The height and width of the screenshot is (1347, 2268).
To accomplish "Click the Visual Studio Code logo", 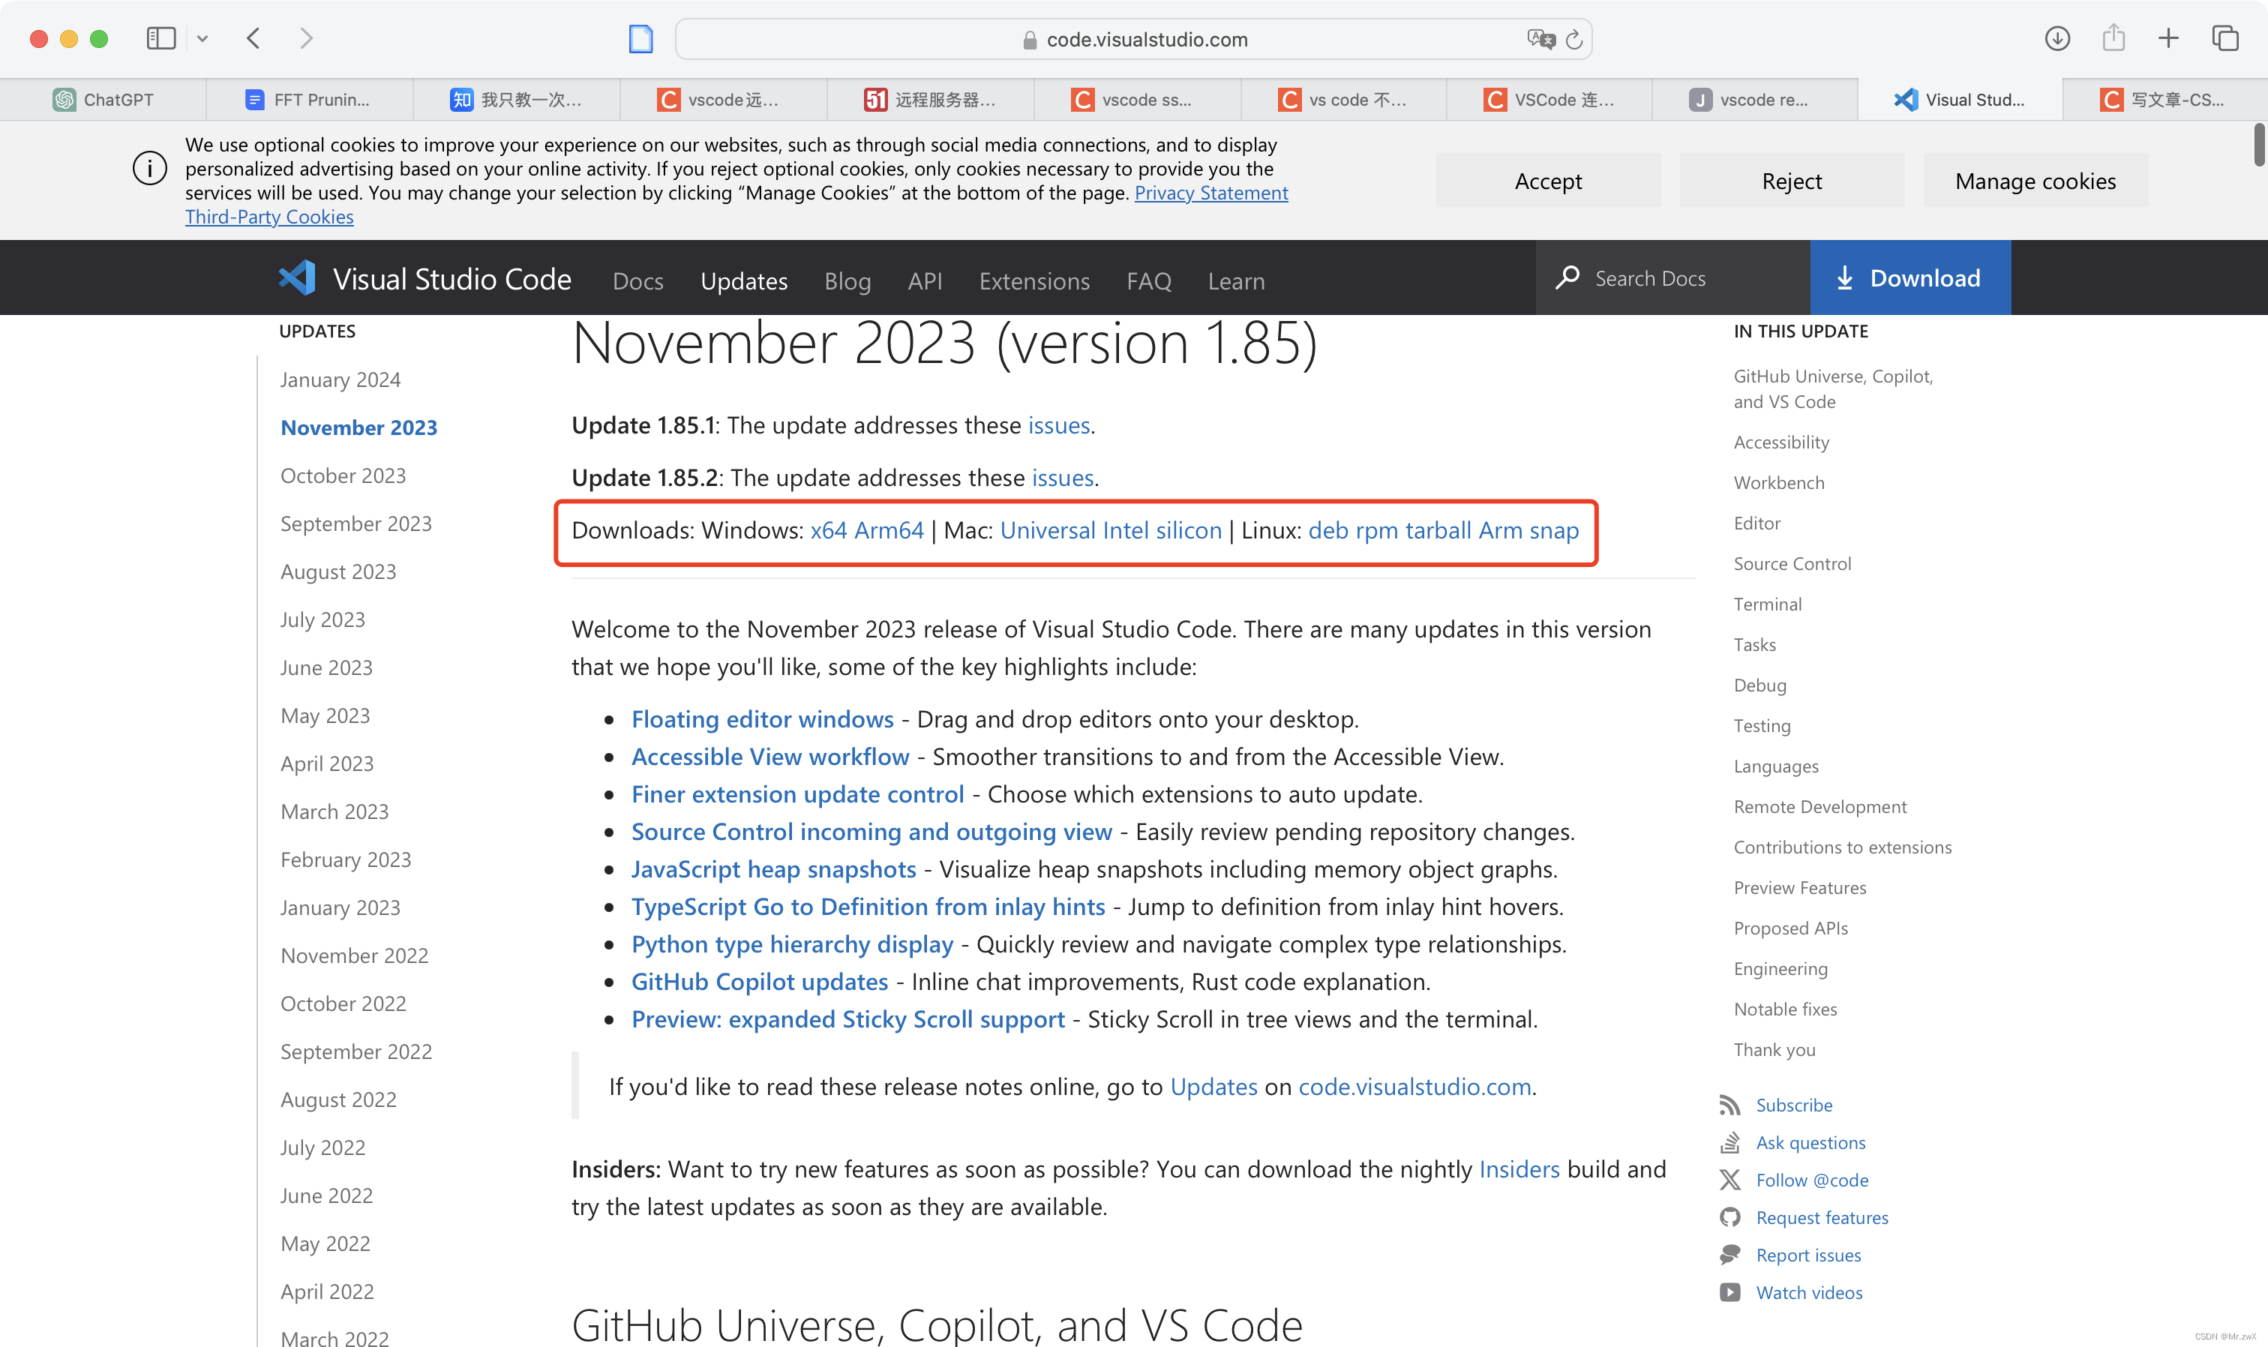I will (x=297, y=279).
